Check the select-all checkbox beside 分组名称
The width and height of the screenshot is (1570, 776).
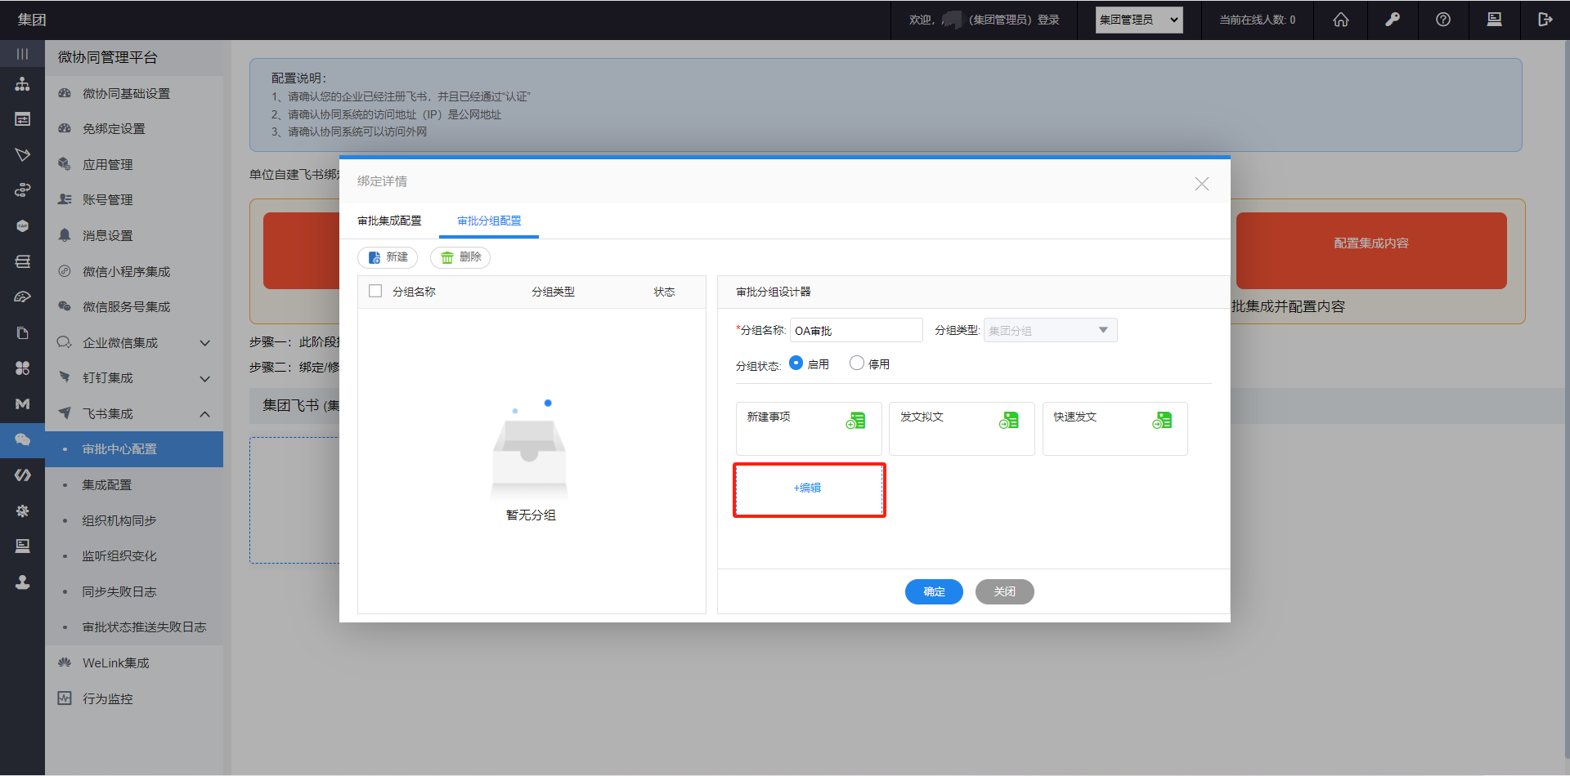[375, 291]
